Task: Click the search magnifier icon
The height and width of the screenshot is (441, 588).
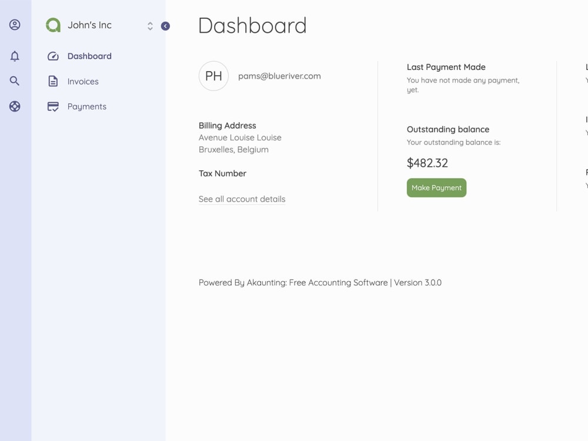Action: (x=14, y=81)
